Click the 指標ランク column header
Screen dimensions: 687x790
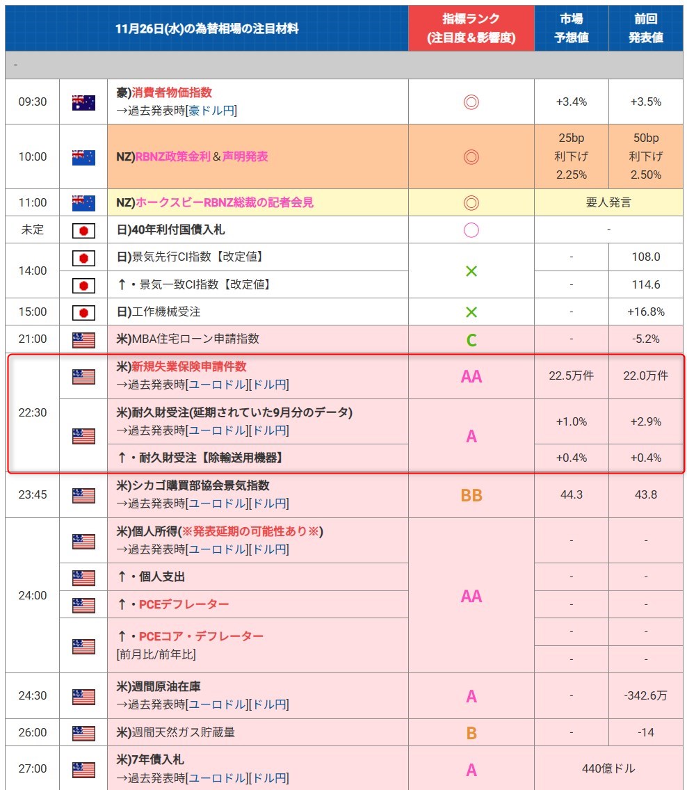coord(471,29)
